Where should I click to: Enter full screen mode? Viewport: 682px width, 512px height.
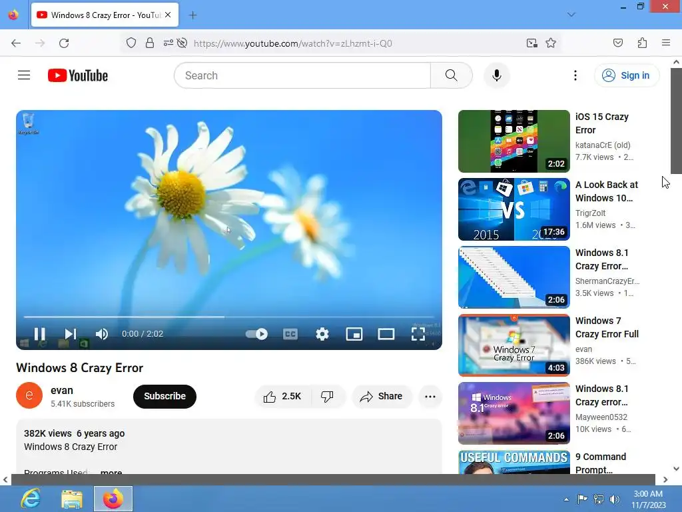click(x=418, y=334)
